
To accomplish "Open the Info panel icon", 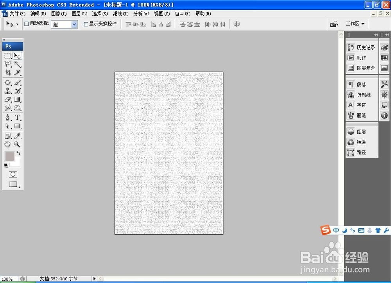I will (384, 115).
